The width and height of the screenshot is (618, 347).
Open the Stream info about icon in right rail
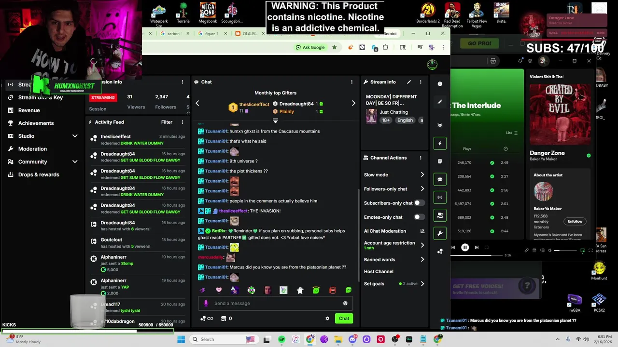[440, 84]
